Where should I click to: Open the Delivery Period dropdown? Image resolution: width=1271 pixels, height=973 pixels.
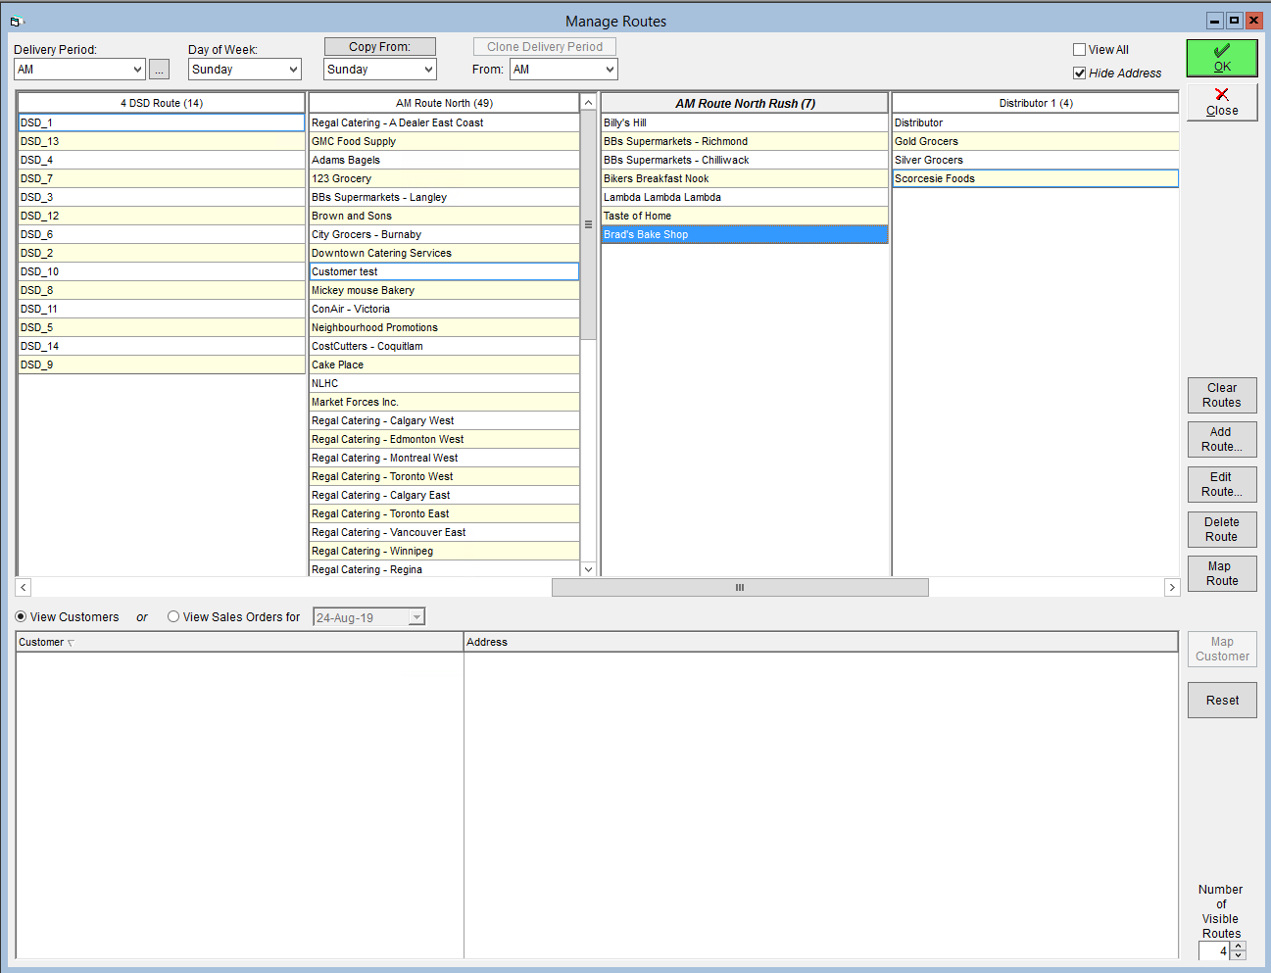click(x=137, y=70)
